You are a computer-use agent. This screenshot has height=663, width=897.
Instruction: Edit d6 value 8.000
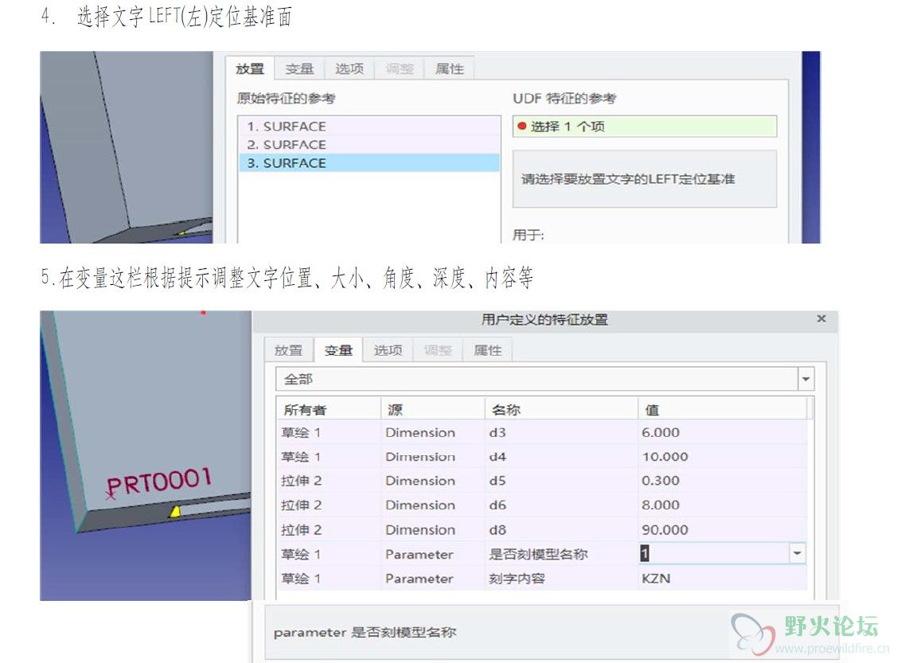click(723, 505)
